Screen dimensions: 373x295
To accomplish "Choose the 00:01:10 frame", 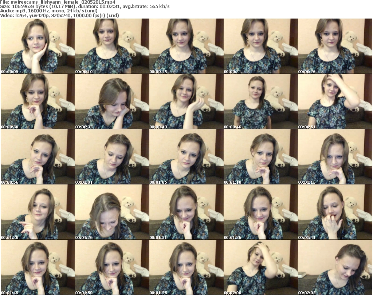I will (261, 157).
